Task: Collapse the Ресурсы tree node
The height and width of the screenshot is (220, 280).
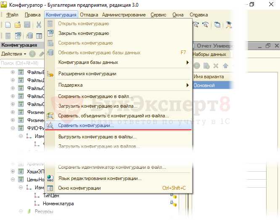Action: (x=21, y=212)
